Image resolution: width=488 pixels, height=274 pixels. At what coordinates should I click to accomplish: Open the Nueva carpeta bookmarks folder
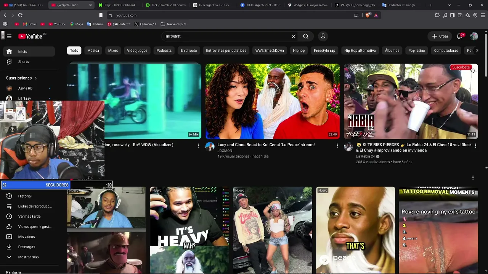tap(173, 24)
